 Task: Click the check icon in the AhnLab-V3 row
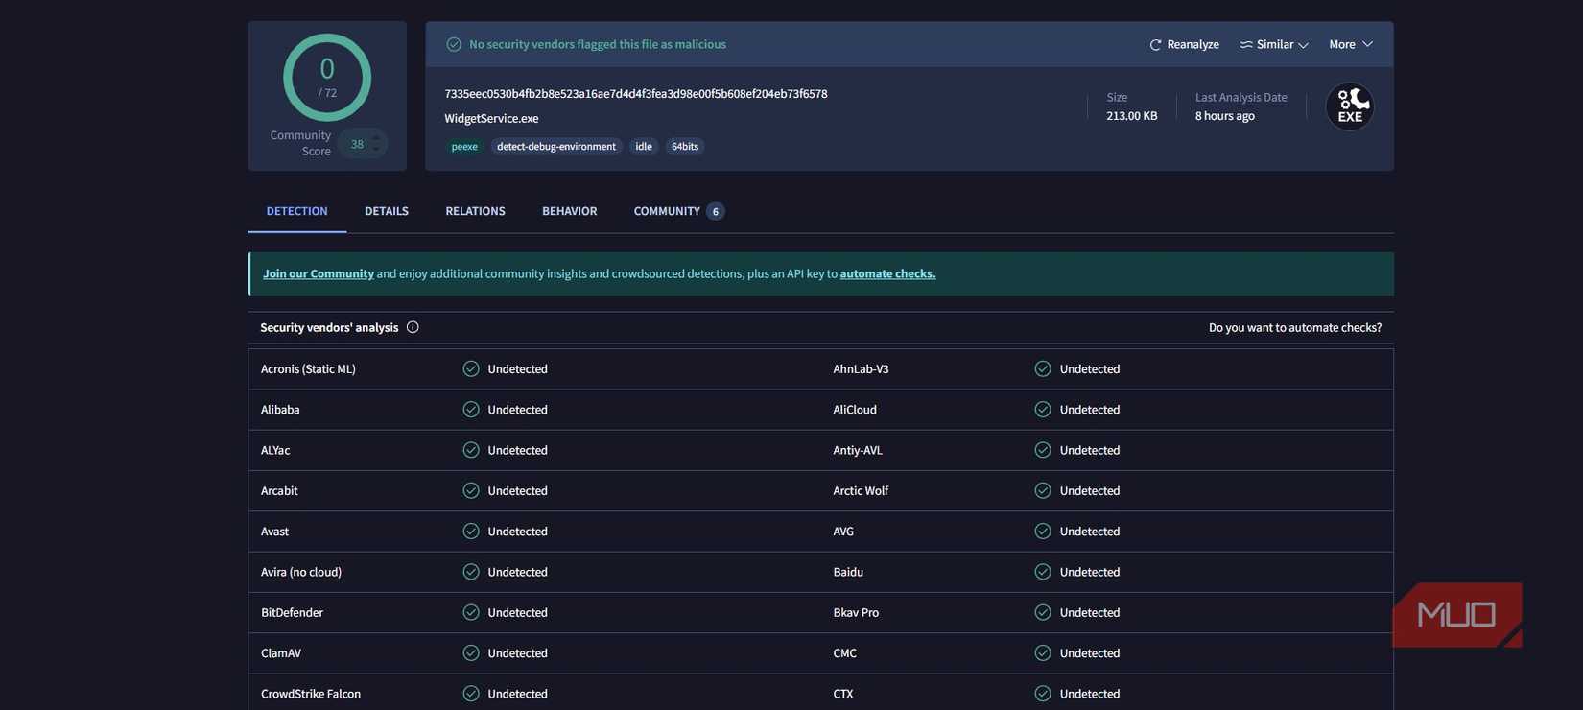click(x=1043, y=368)
